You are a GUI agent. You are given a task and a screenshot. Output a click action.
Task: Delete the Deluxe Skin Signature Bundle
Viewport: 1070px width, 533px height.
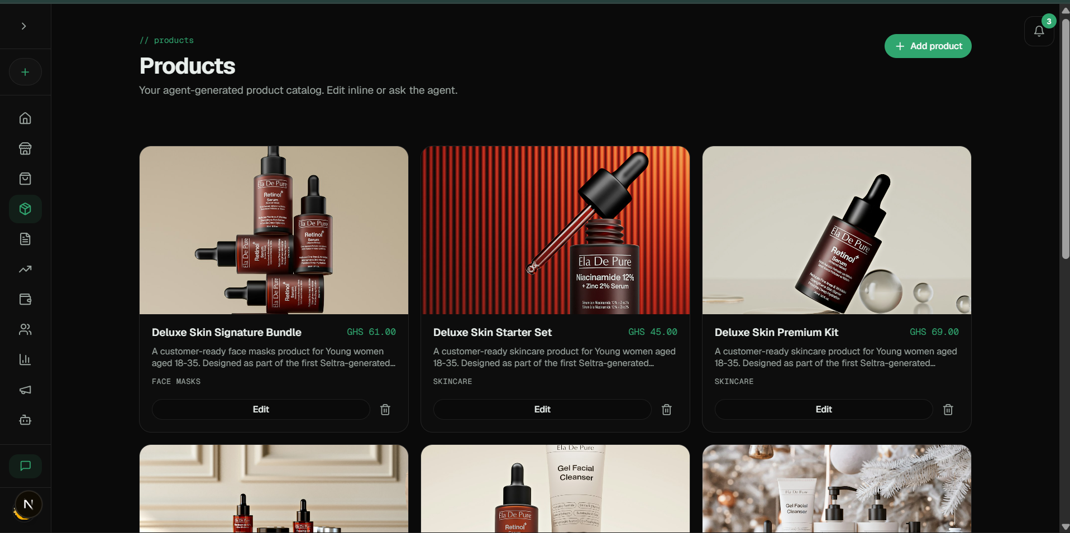385,410
